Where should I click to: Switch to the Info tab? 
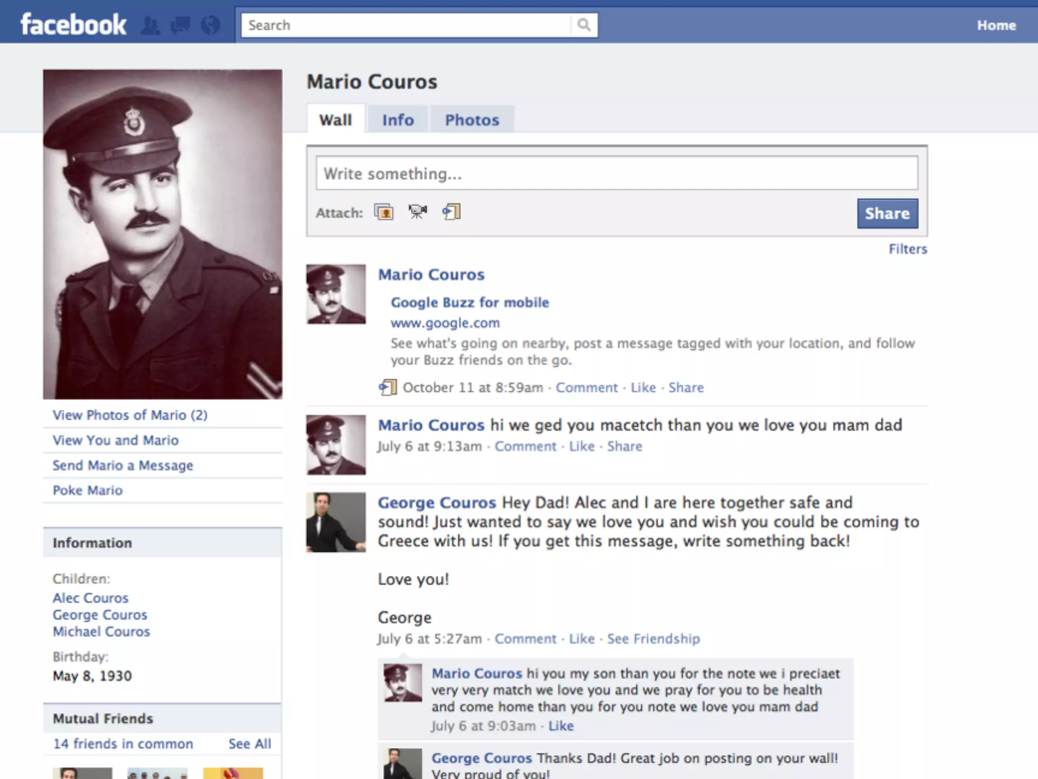398,120
